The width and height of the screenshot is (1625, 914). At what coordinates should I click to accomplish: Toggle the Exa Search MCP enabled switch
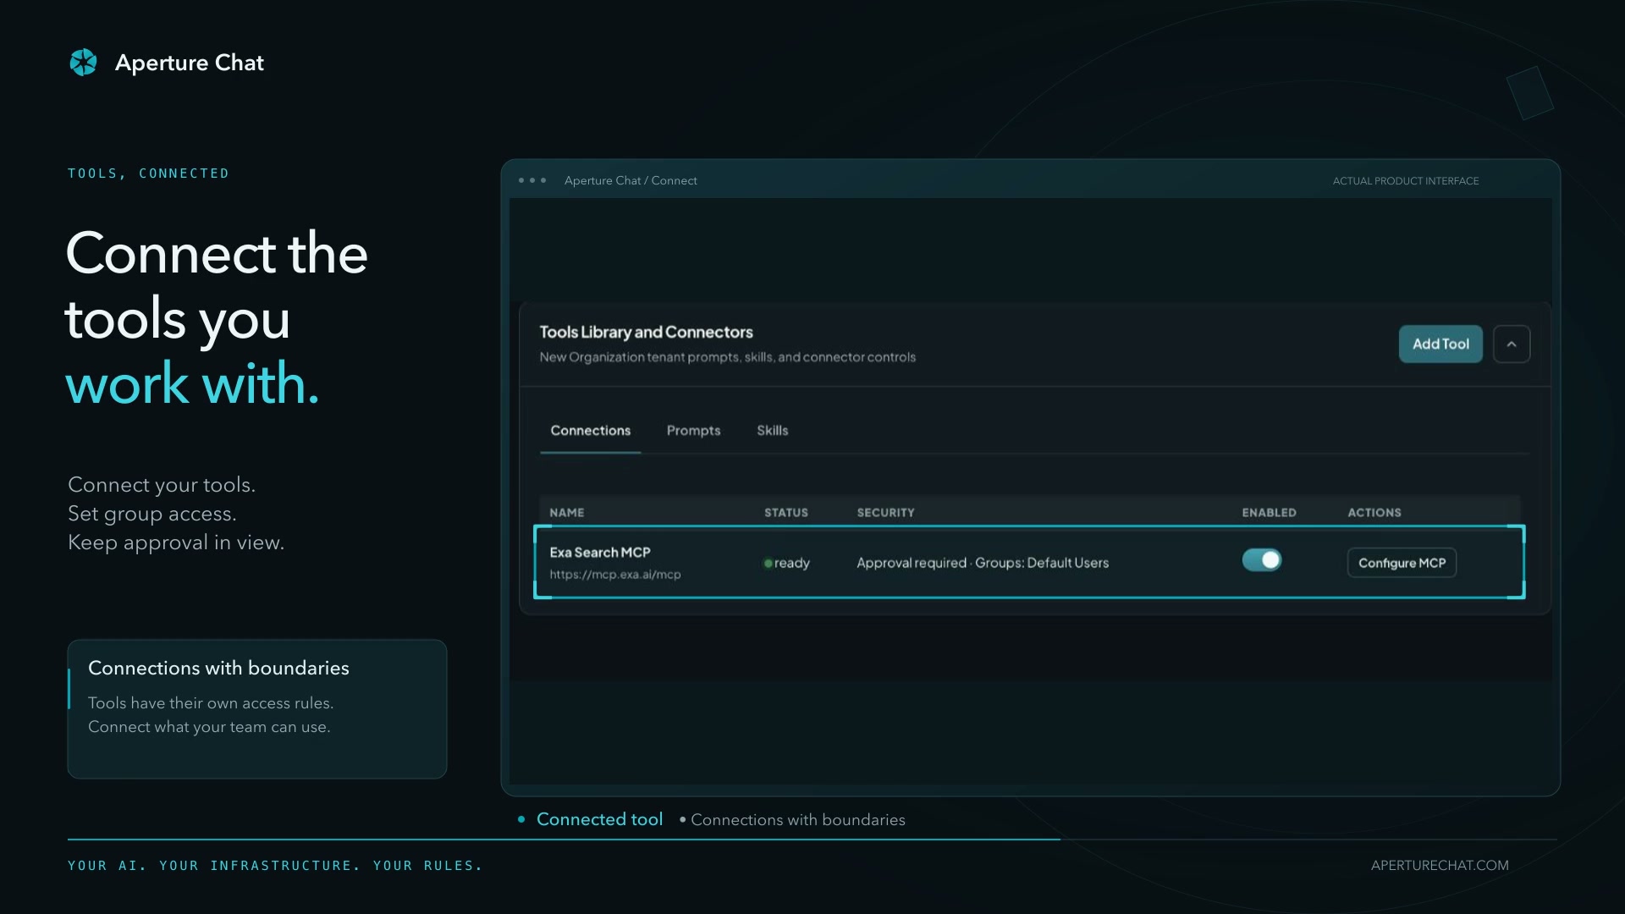[x=1262, y=560]
